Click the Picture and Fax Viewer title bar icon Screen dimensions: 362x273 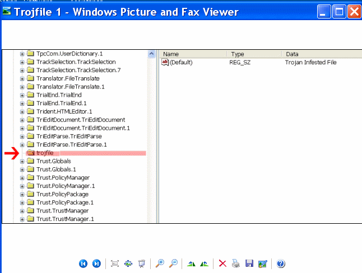(x=7, y=11)
